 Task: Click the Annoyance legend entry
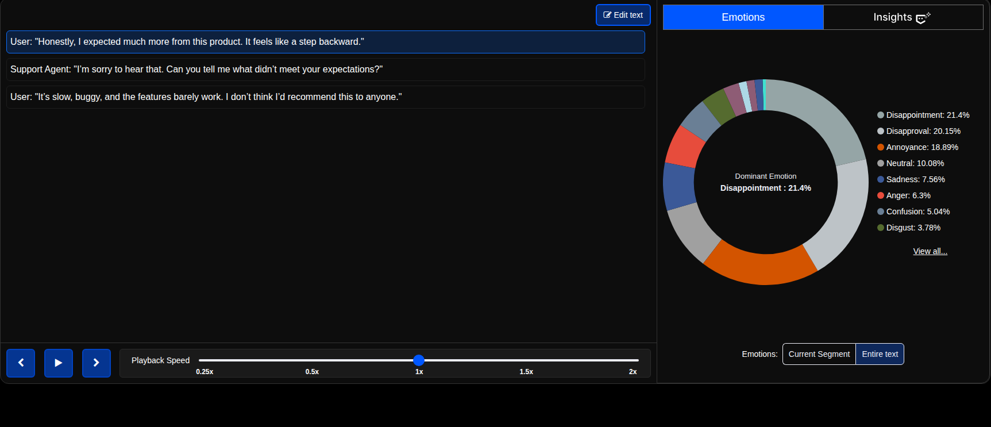click(917, 147)
